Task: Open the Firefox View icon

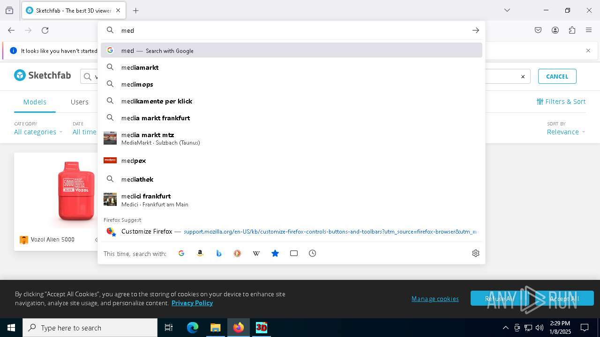Action: point(9,10)
